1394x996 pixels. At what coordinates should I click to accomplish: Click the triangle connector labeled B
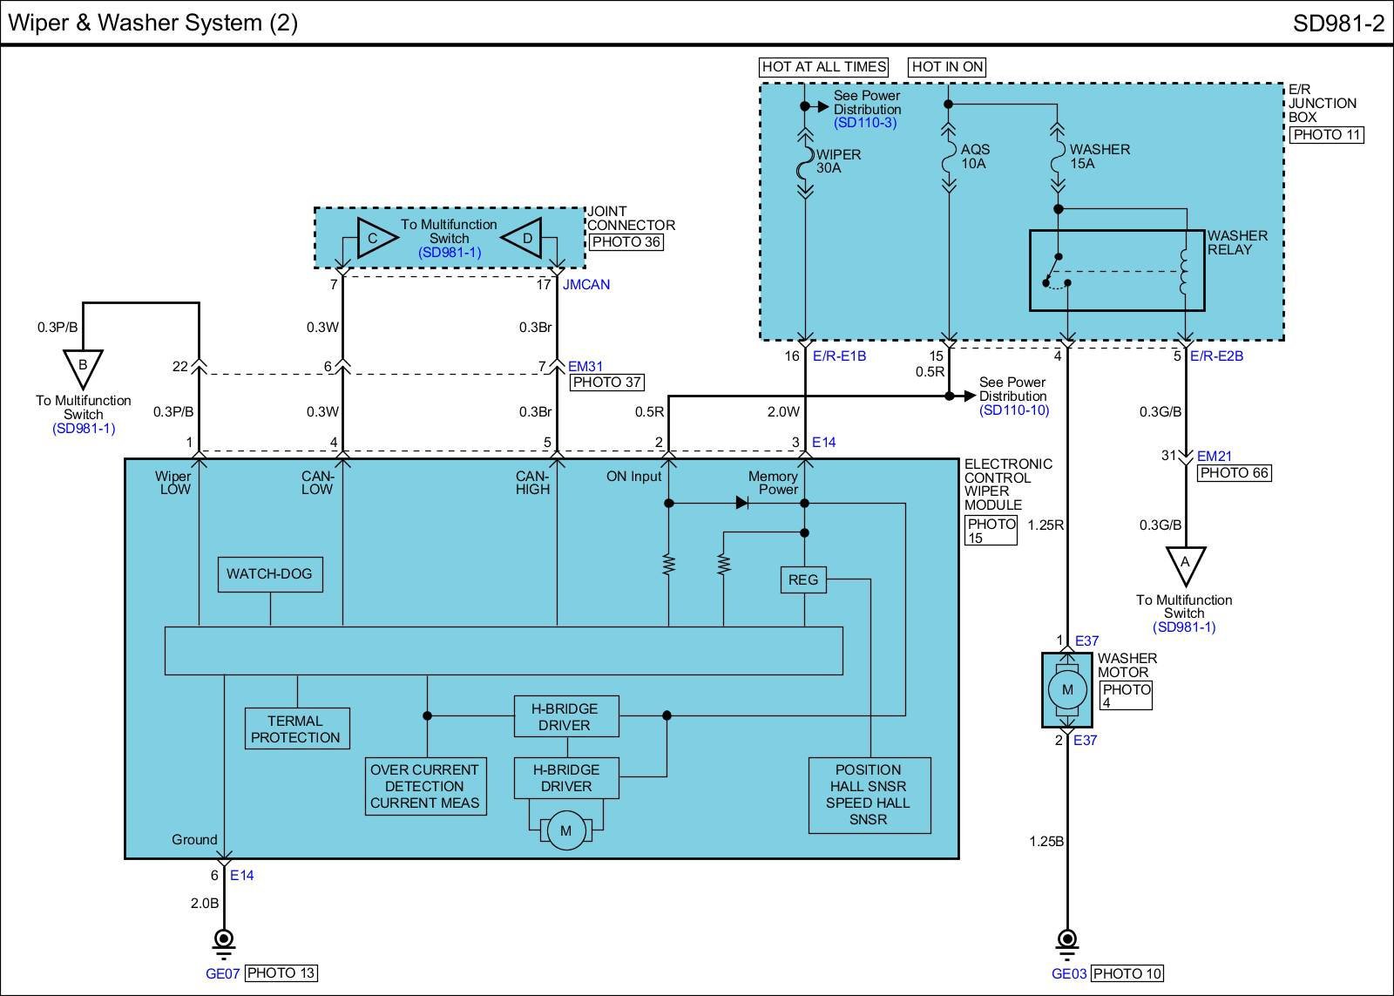(x=83, y=367)
